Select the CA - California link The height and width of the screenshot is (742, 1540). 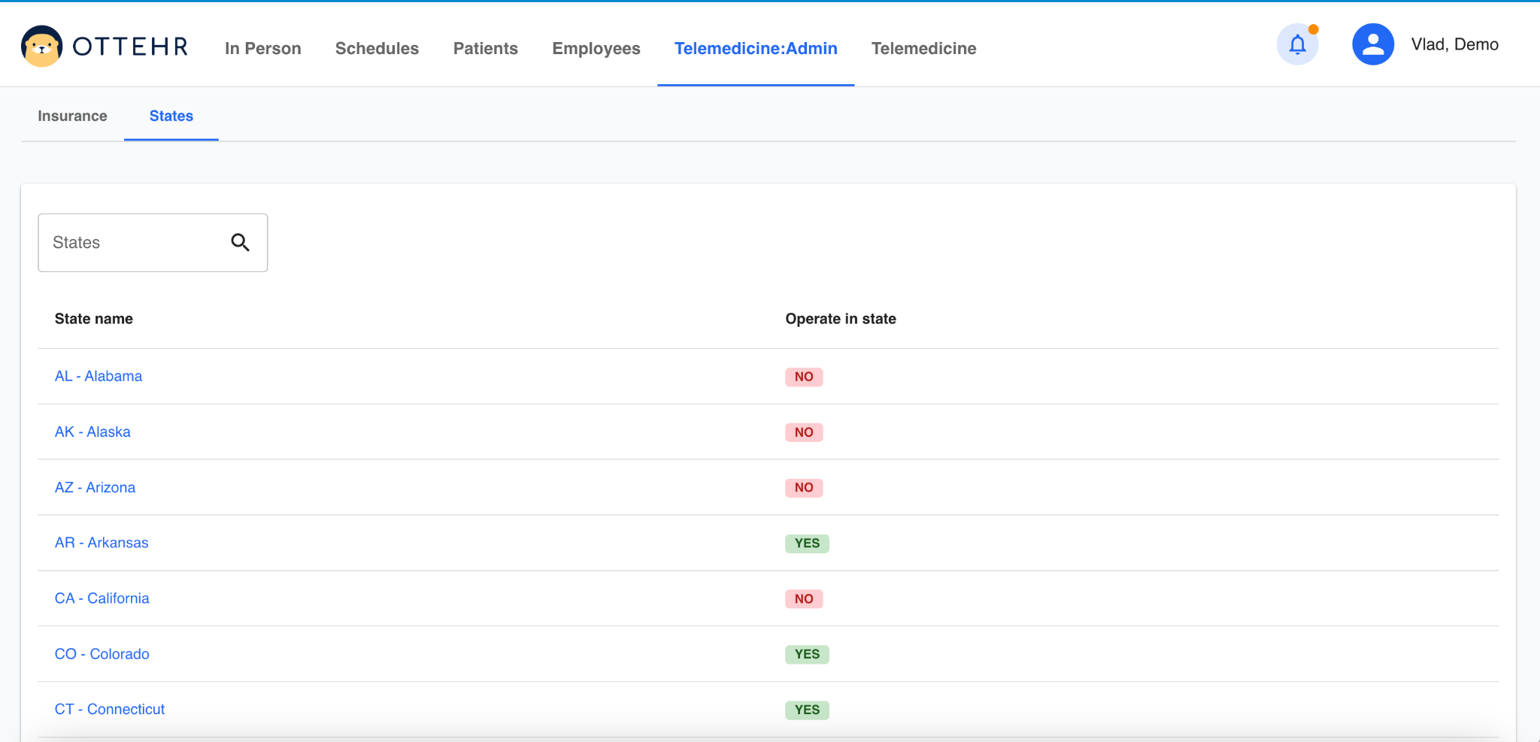point(102,598)
